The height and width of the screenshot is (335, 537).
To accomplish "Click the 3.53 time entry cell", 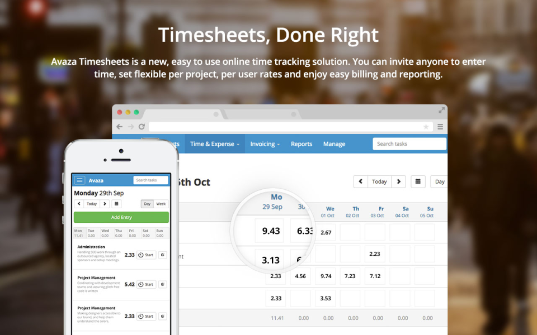I will pos(326,298).
